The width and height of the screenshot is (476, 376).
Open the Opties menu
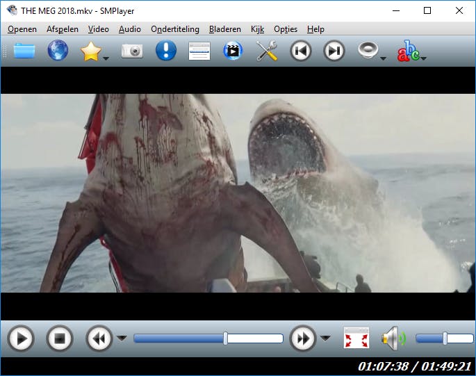286,29
